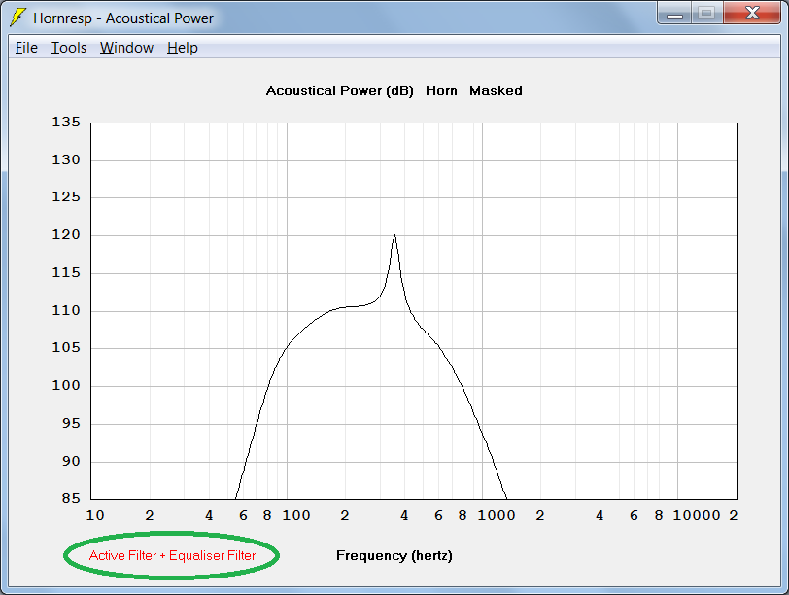Viewport: 789px width, 595px height.
Task: Click the 135 value on the vertical axis
Action: (66, 122)
